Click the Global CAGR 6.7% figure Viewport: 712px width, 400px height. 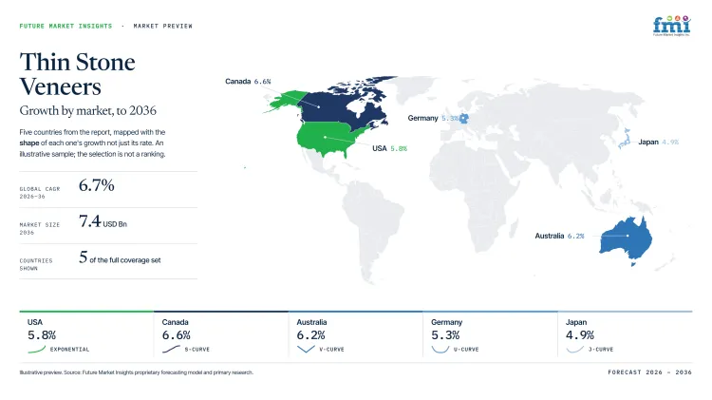96,185
